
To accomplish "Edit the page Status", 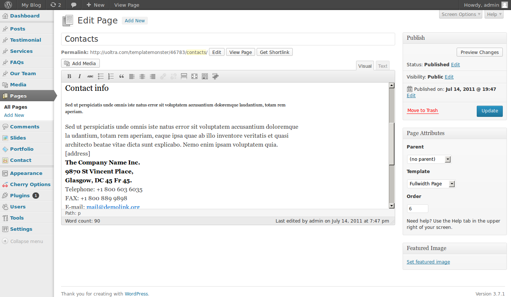I will point(456,64).
